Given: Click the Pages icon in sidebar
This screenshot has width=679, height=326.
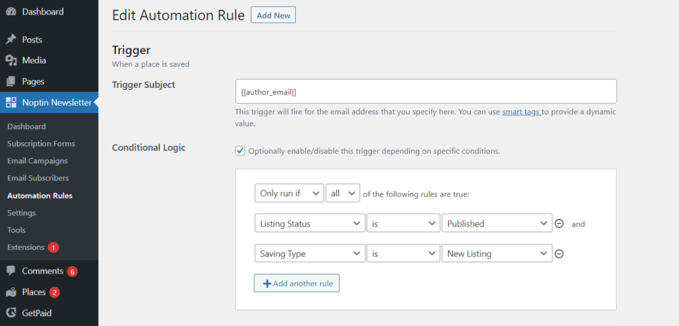Looking at the screenshot, I should point(11,82).
